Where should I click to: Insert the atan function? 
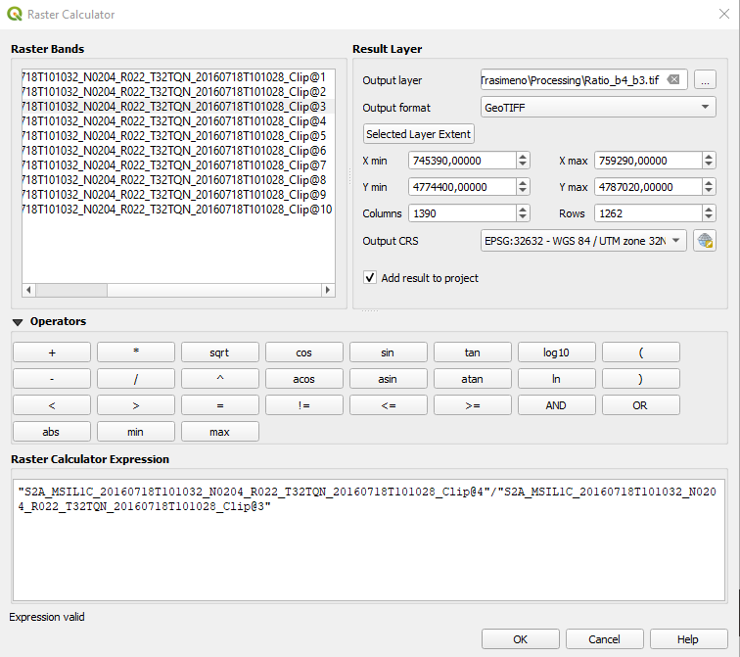pos(473,379)
